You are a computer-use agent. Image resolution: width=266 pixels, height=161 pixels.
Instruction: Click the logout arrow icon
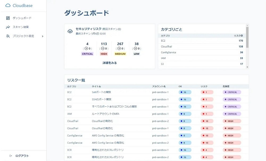click(11, 156)
